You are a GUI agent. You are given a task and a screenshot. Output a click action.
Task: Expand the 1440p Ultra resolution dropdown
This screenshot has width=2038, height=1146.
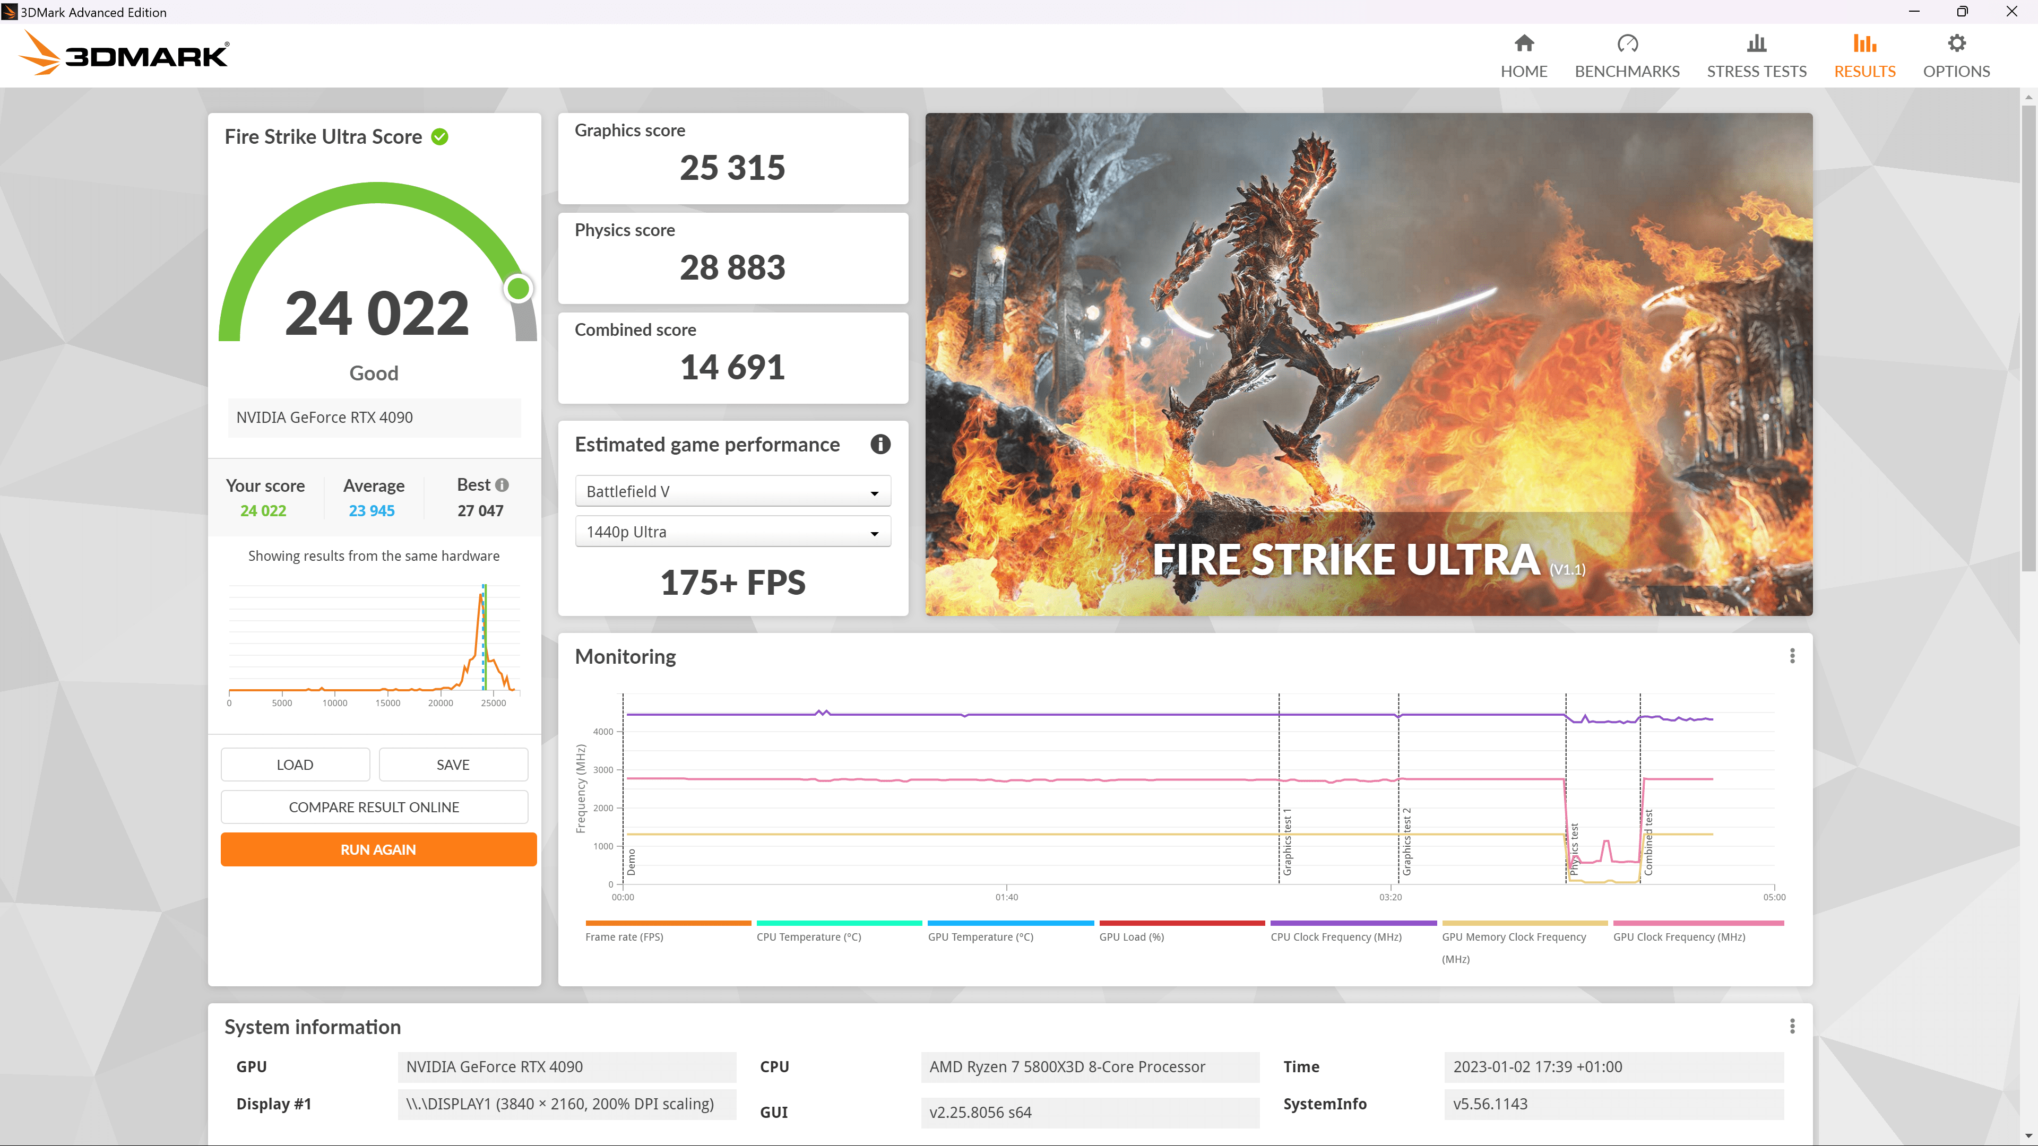click(732, 532)
